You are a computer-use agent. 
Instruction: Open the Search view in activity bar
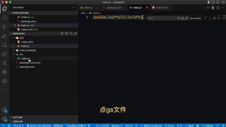pos(5,18)
